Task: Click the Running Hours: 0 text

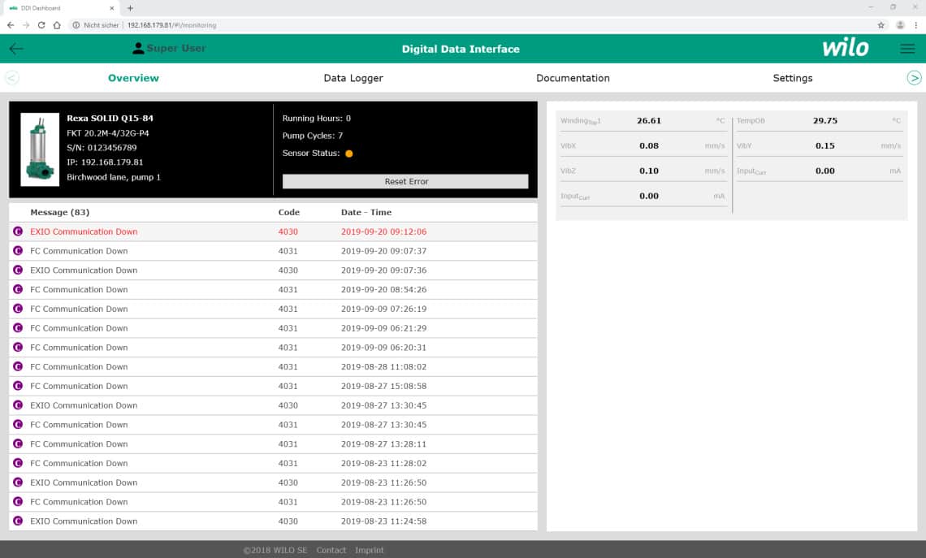Action: [317, 118]
